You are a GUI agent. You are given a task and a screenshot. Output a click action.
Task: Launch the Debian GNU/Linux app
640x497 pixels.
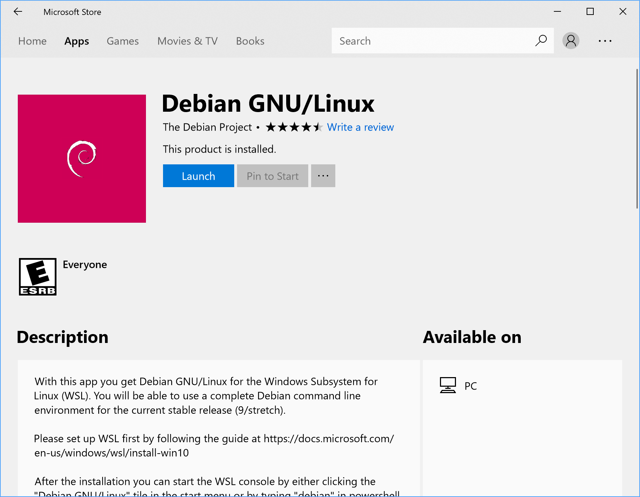(198, 175)
